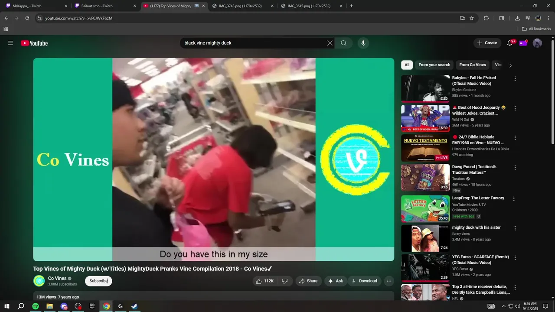
Task: Click the Ask button
Action: point(336,281)
